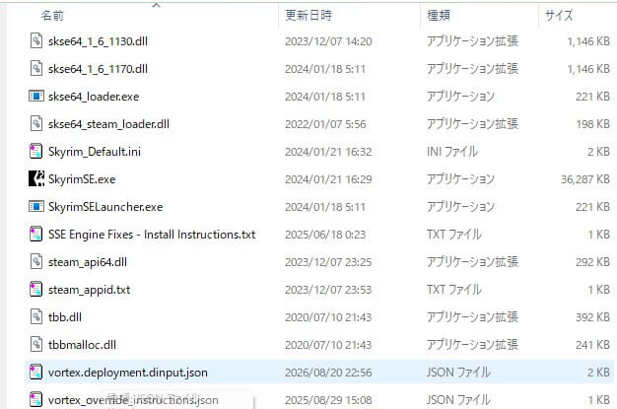Click date 2025/06/18 0:23

(325, 235)
